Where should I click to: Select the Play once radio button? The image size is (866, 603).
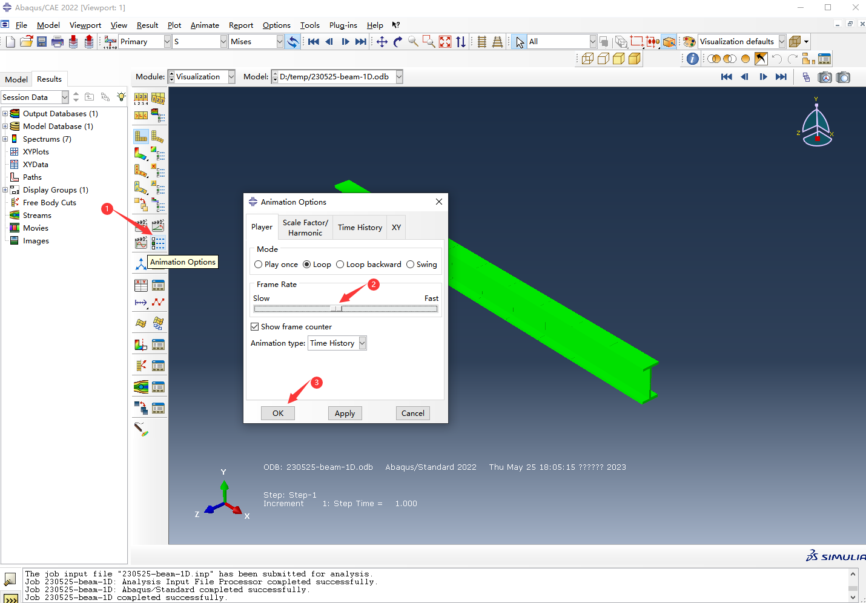[x=259, y=265]
